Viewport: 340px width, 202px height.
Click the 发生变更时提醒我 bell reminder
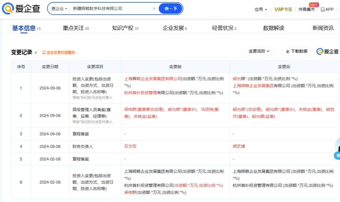point(58,53)
